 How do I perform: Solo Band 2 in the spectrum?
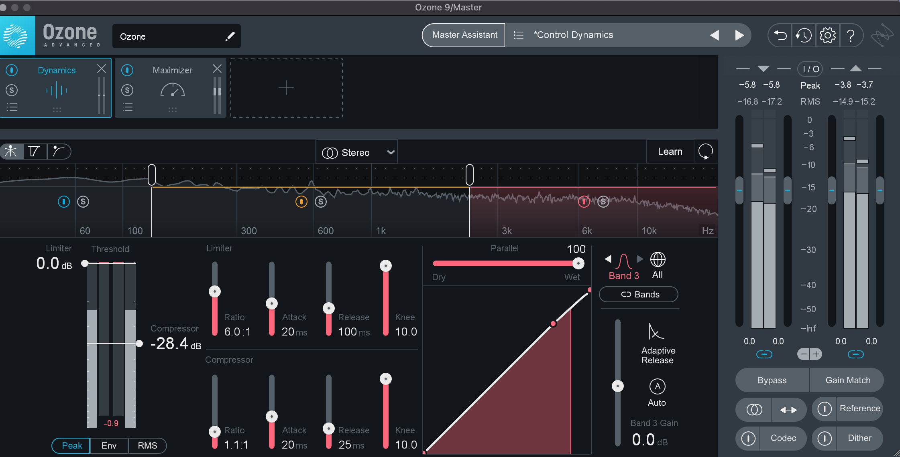[321, 202]
